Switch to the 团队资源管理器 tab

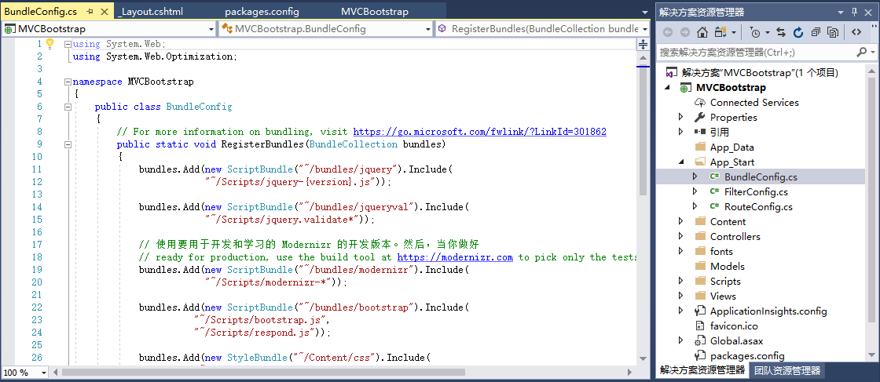click(786, 371)
